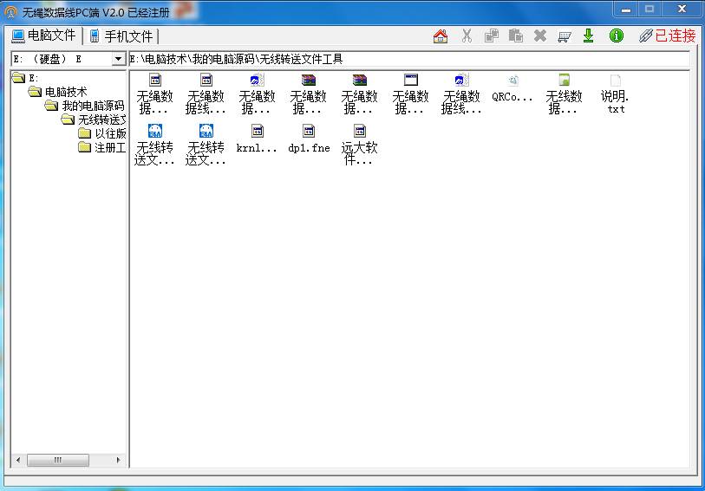Click the scissors Cut icon
This screenshot has height=491, width=705.
467,36
